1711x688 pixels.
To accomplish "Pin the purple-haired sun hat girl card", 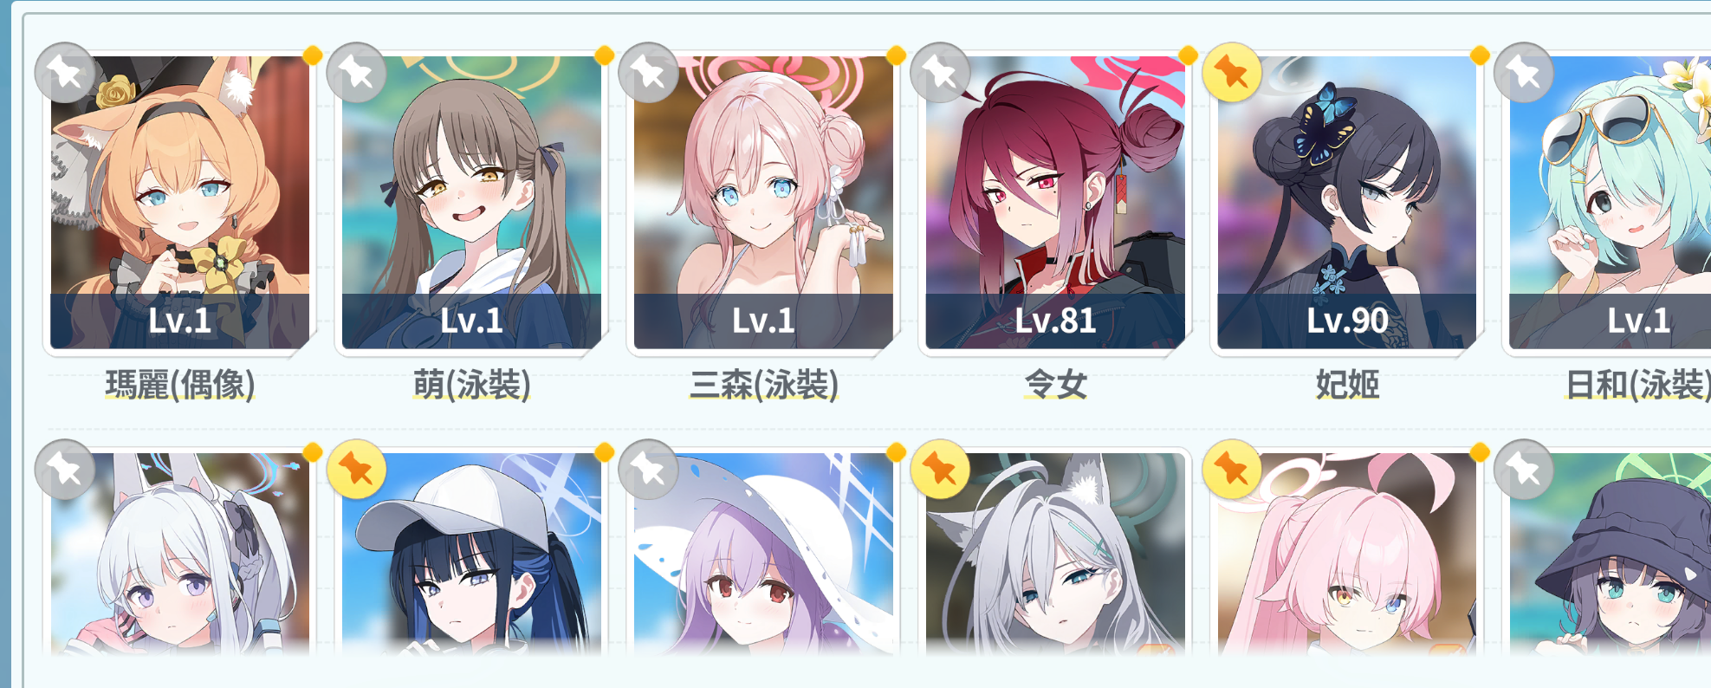I will (x=649, y=470).
